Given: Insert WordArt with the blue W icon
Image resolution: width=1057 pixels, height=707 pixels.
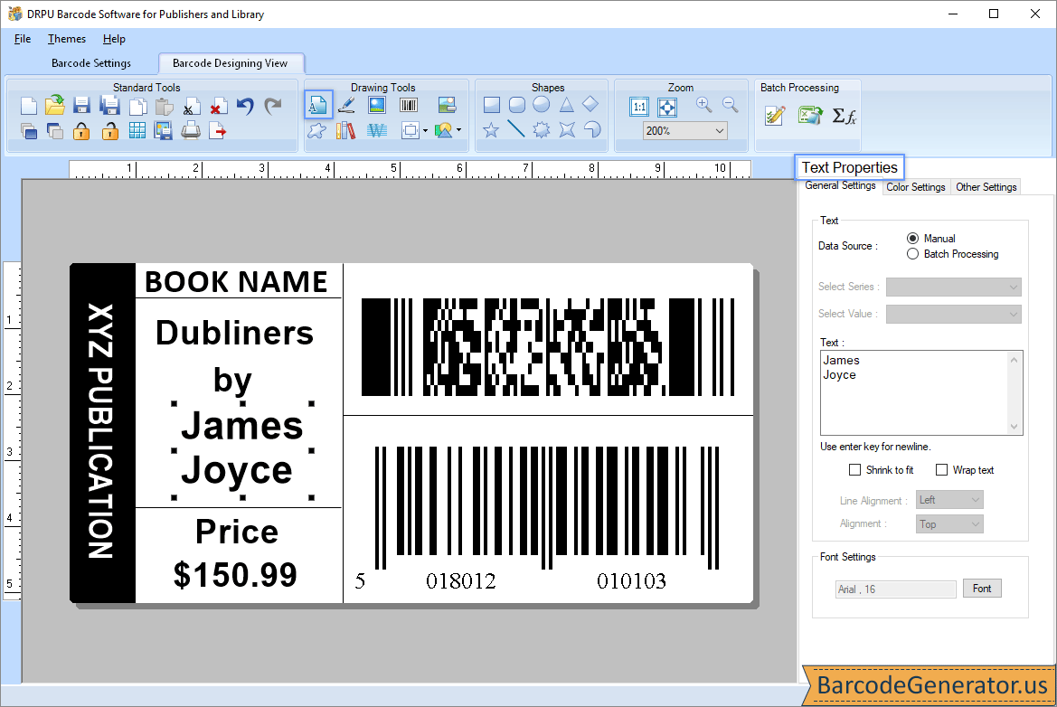Looking at the screenshot, I should [x=377, y=130].
